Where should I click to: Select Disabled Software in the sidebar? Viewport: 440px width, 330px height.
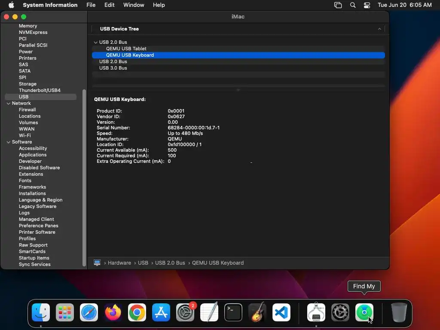click(x=39, y=168)
